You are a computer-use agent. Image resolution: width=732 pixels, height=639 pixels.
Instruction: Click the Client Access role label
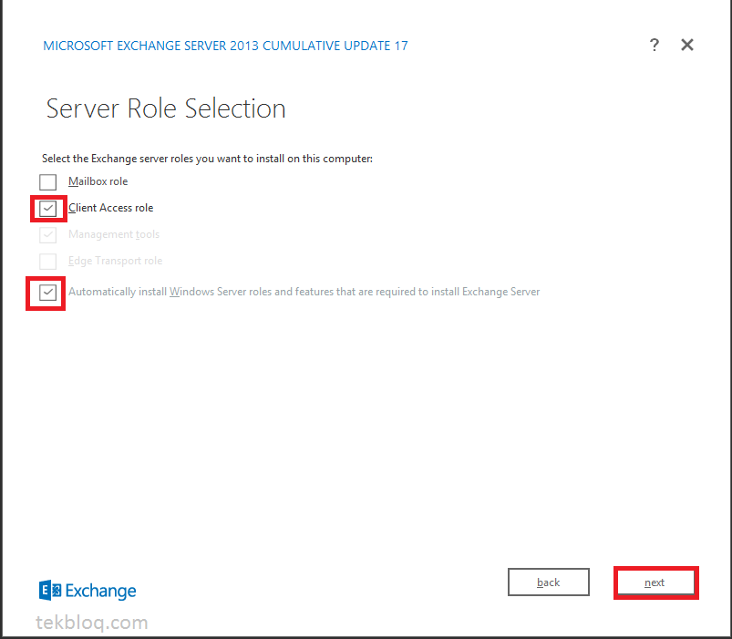coord(110,208)
